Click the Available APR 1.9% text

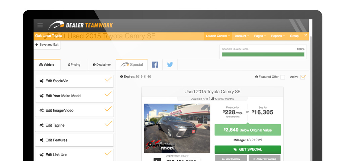pyautogui.click(x=212, y=99)
